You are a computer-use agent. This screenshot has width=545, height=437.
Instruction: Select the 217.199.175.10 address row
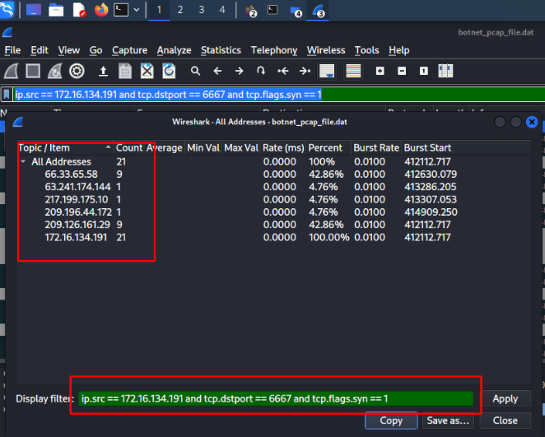tap(274, 199)
